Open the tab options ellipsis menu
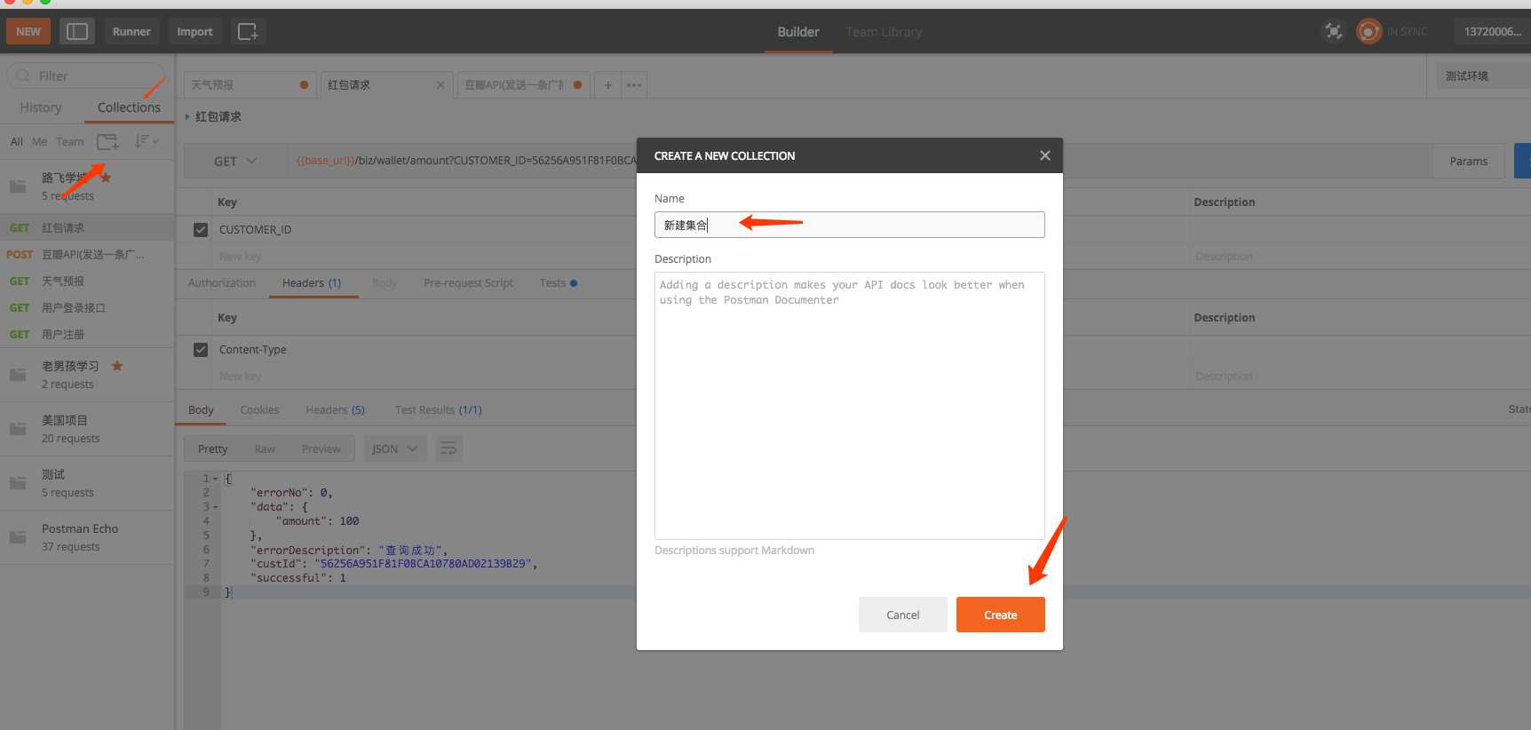 (634, 85)
